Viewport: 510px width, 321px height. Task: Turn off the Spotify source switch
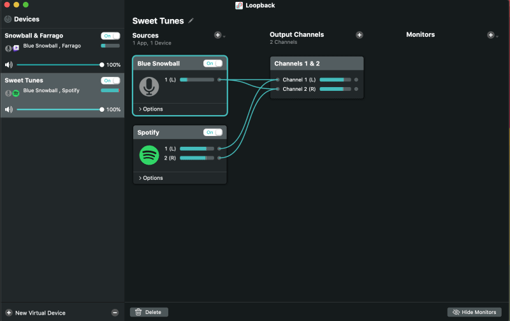213,132
